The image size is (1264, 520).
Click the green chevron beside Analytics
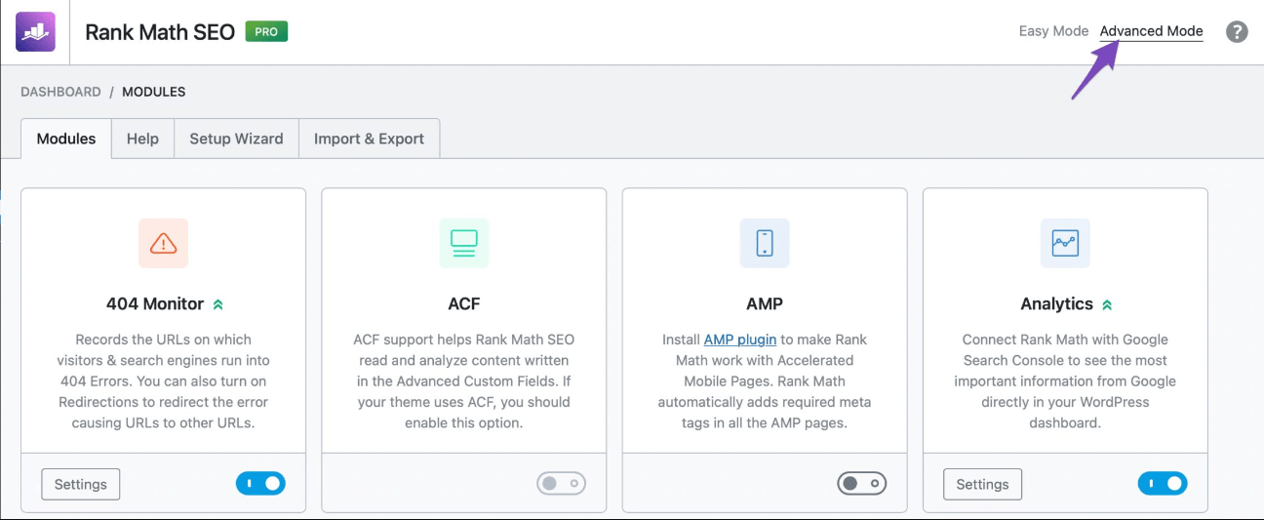pyautogui.click(x=1107, y=304)
